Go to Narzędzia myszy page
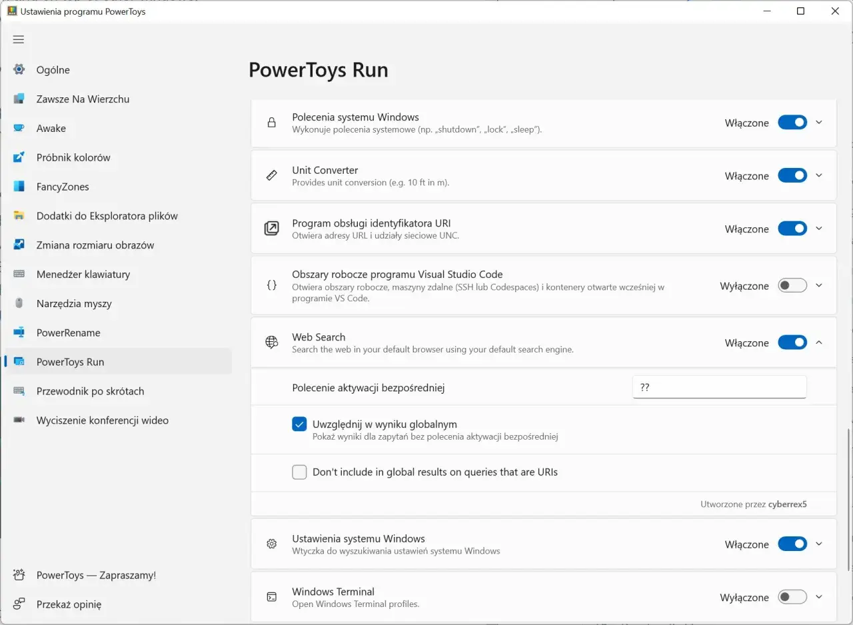This screenshot has height=625, width=853. click(x=118, y=304)
